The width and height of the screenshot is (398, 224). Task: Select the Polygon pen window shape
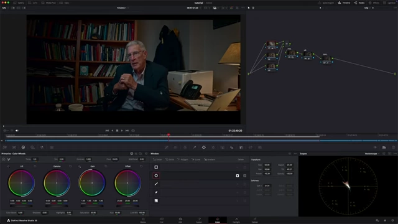(156, 184)
